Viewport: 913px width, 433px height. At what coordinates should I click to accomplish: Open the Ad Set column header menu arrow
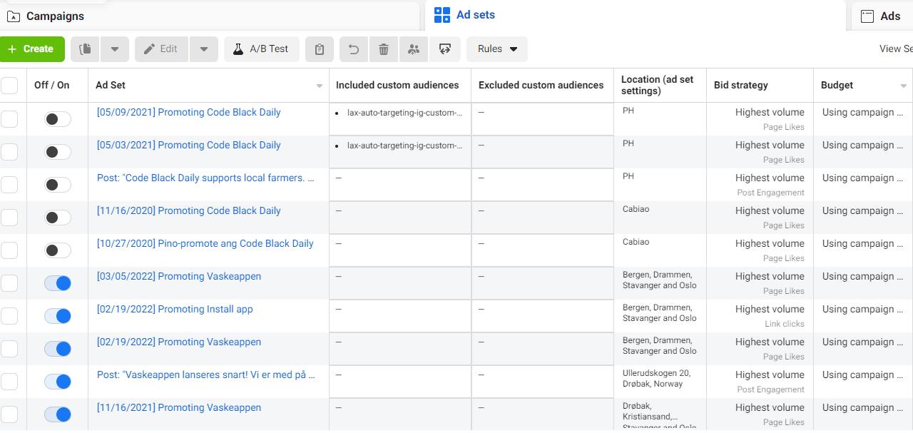tap(320, 86)
